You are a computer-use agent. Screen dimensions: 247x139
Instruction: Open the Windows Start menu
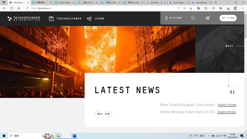tap(4, 136)
